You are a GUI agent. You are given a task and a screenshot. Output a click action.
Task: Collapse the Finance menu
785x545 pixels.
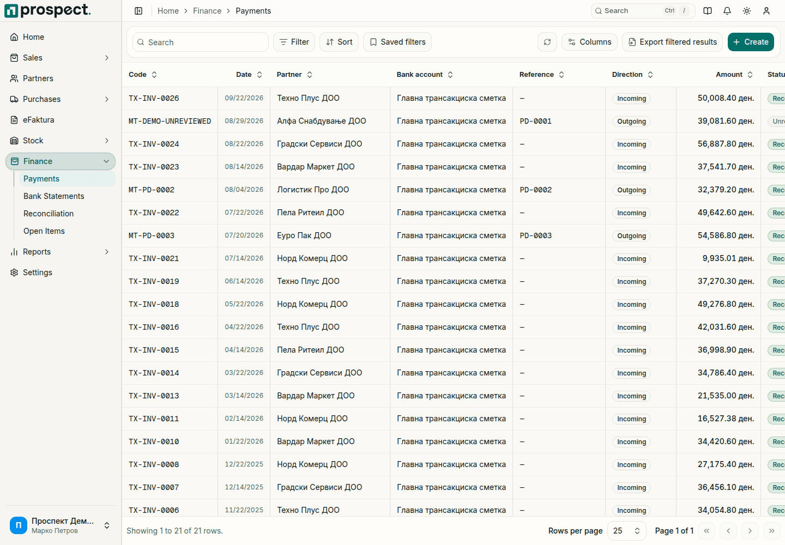pos(61,161)
